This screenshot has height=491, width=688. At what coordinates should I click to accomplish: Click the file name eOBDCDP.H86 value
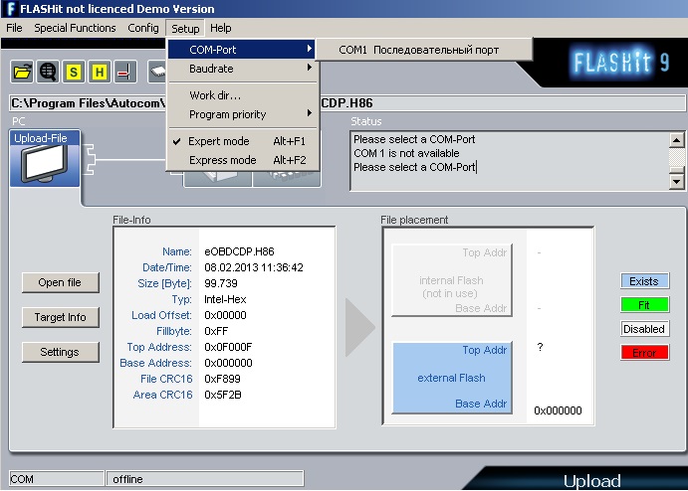click(239, 251)
